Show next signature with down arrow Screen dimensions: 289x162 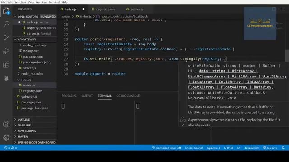[x=182, y=125]
